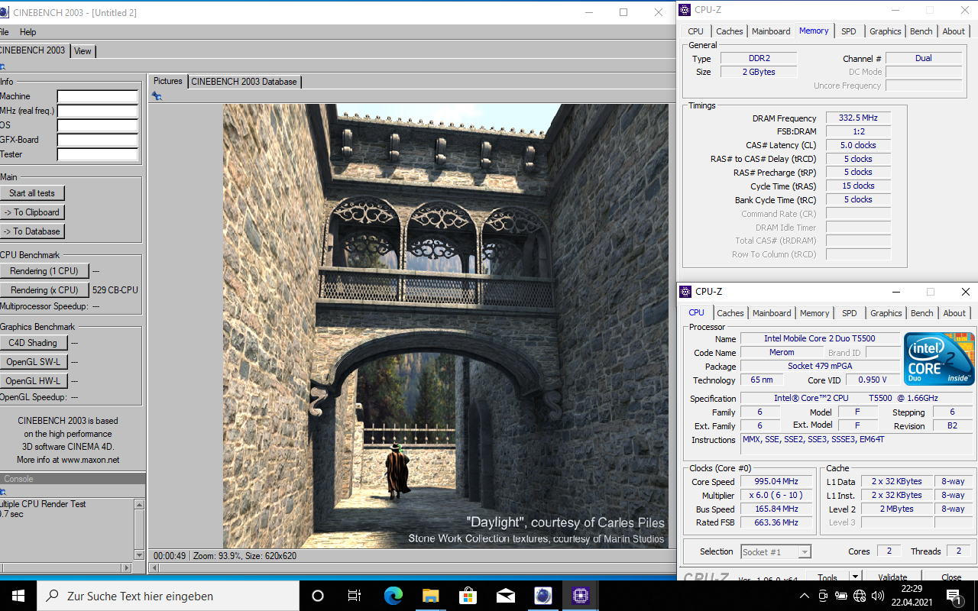This screenshot has width=978, height=611.
Task: Open Cortana circle in the taskbar
Action: [318, 596]
